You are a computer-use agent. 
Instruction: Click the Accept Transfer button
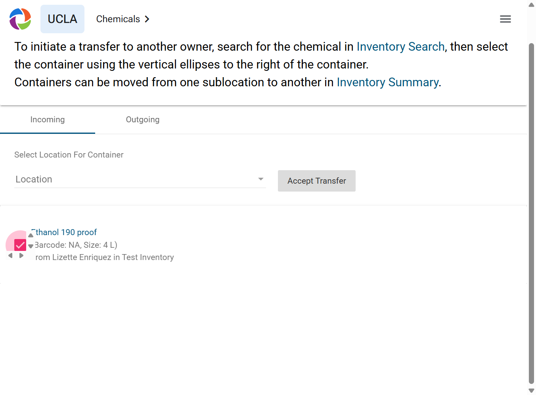pos(317,181)
